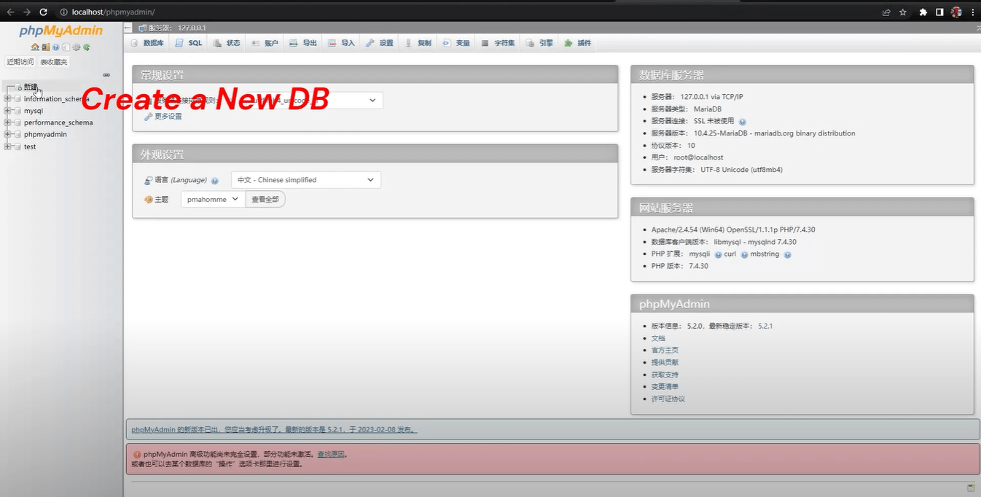Viewport: 981px width, 497px height.
Task: Open the MariaDB documentation page icon
Action: [66, 47]
